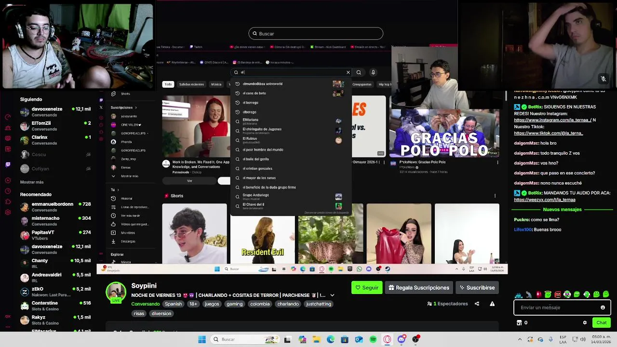Image resolution: width=617 pixels, height=347 pixels.
Task: Open Opera GX from the Windows taskbar
Action: pyautogui.click(x=387, y=339)
